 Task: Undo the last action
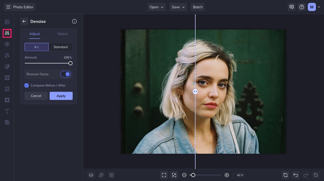coord(296,175)
